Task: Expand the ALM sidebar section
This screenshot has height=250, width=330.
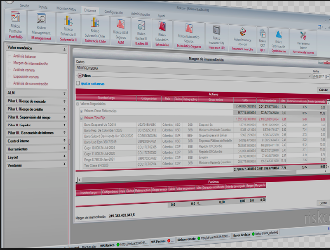Action: pos(64,93)
